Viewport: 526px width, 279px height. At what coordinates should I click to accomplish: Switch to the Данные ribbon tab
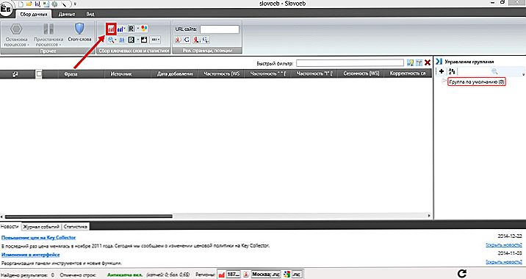tap(66, 14)
